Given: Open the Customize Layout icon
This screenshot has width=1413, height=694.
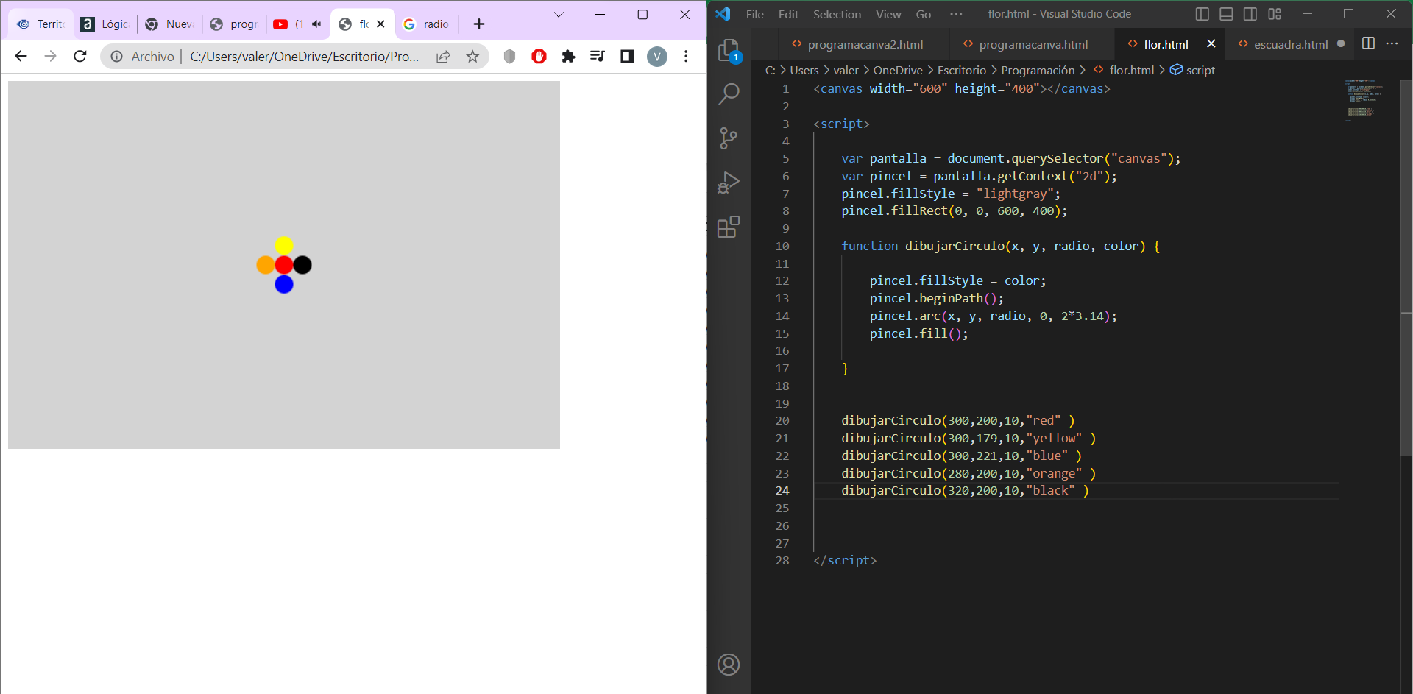Looking at the screenshot, I should (1275, 14).
